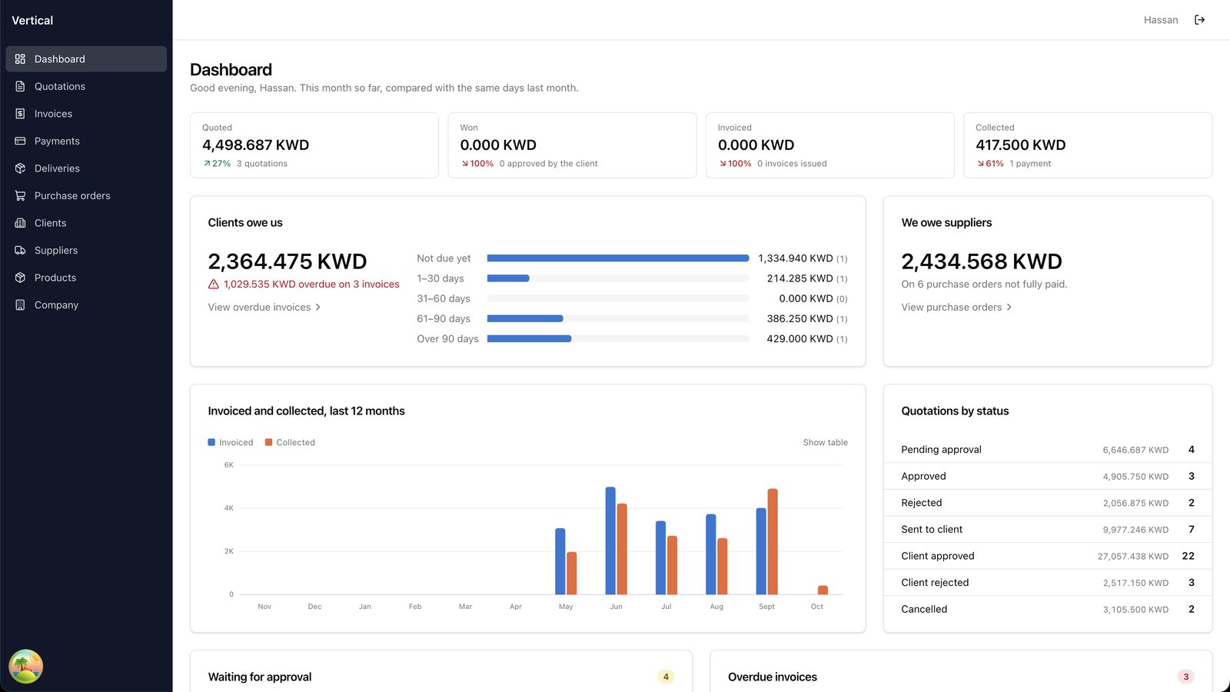Click the logout icon beside Hassan
The height and width of the screenshot is (692, 1230).
pyautogui.click(x=1199, y=20)
